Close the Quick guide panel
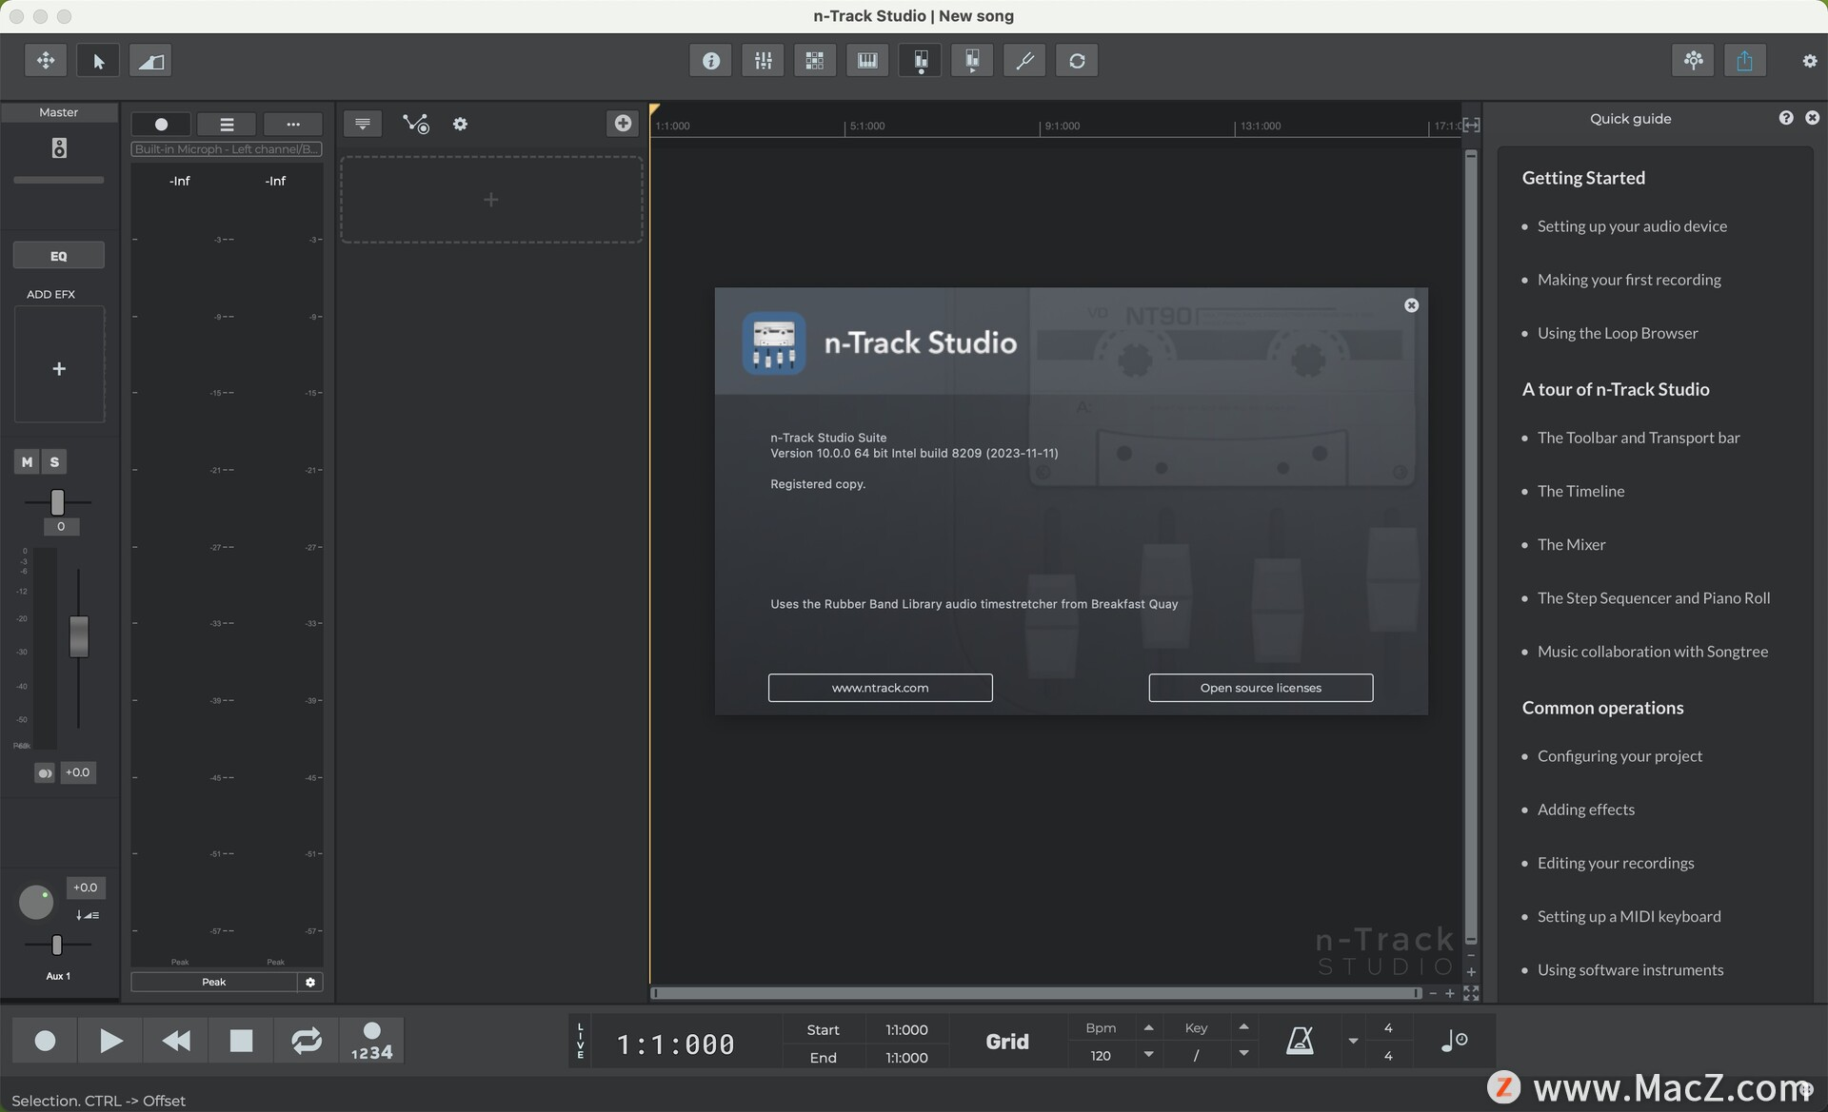1828x1112 pixels. (1812, 118)
